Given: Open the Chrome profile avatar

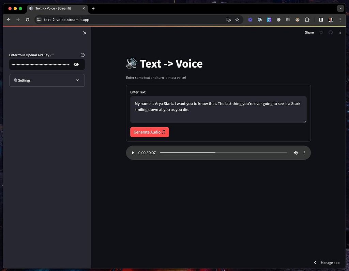Looking at the screenshot, I should tap(330, 20).
